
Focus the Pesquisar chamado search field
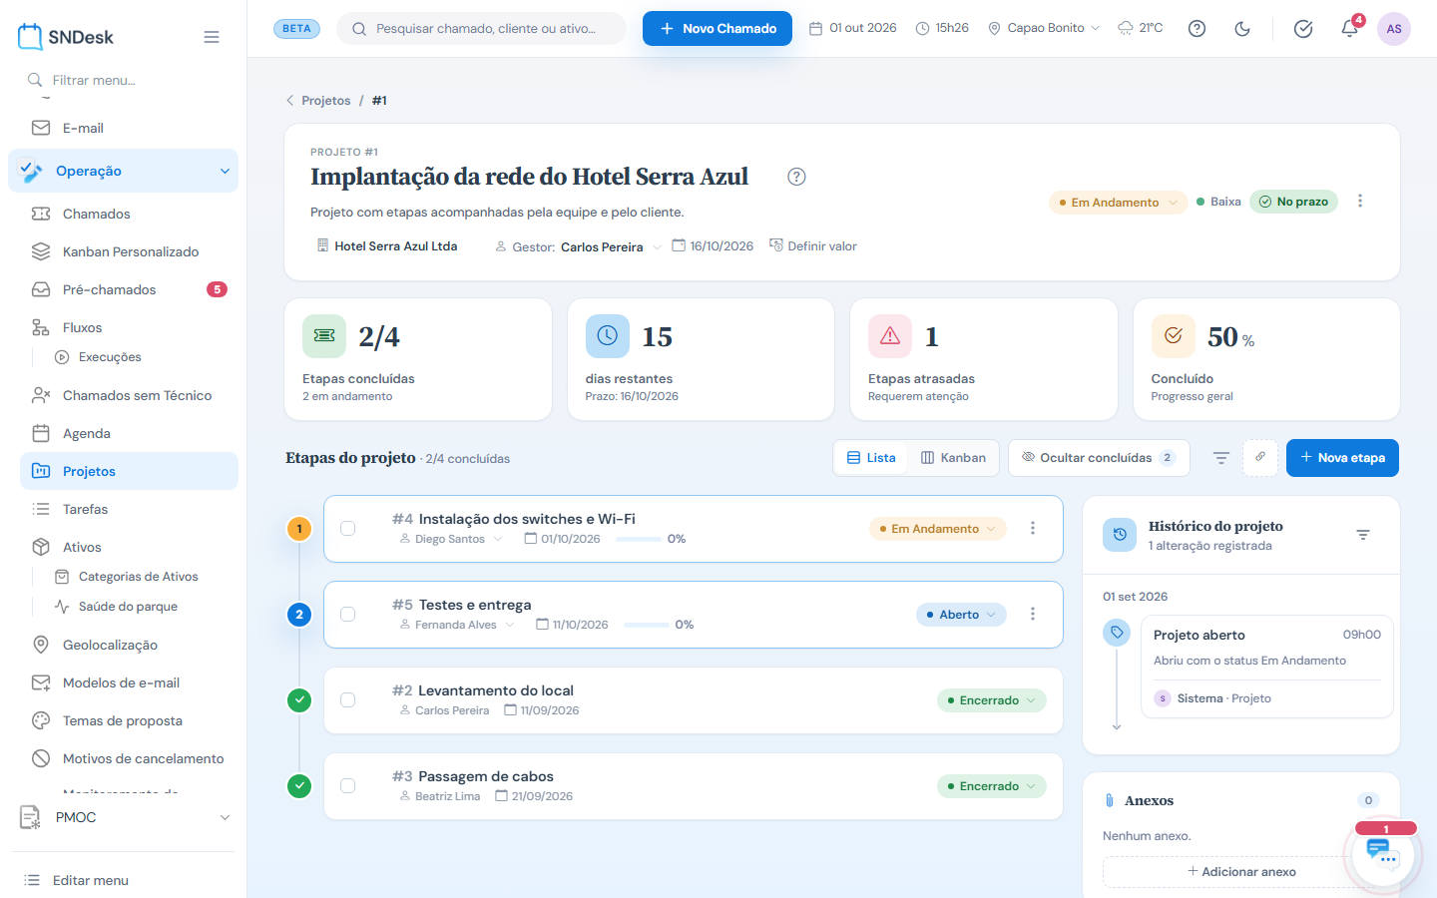(x=482, y=29)
